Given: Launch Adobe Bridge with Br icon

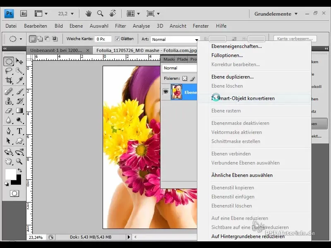Looking at the screenshot, I should pyautogui.click(x=24, y=14).
